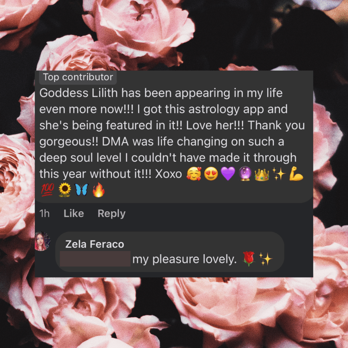Click the fire emoji
Image resolution: width=348 pixels, height=348 pixels.
click(98, 190)
